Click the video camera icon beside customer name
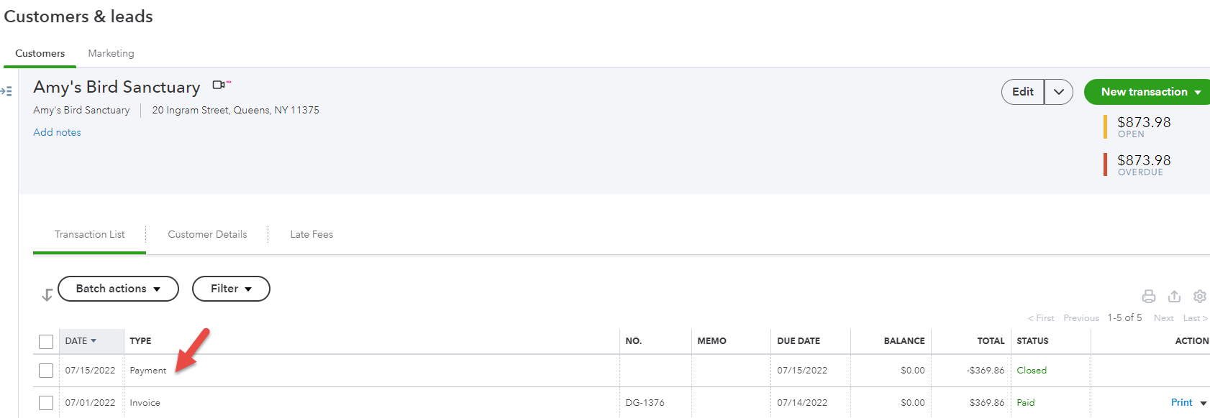 219,85
